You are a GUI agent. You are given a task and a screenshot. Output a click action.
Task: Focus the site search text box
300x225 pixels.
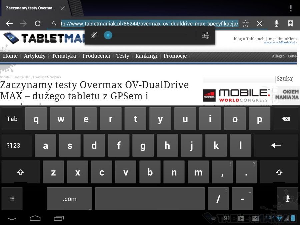[x=239, y=79]
